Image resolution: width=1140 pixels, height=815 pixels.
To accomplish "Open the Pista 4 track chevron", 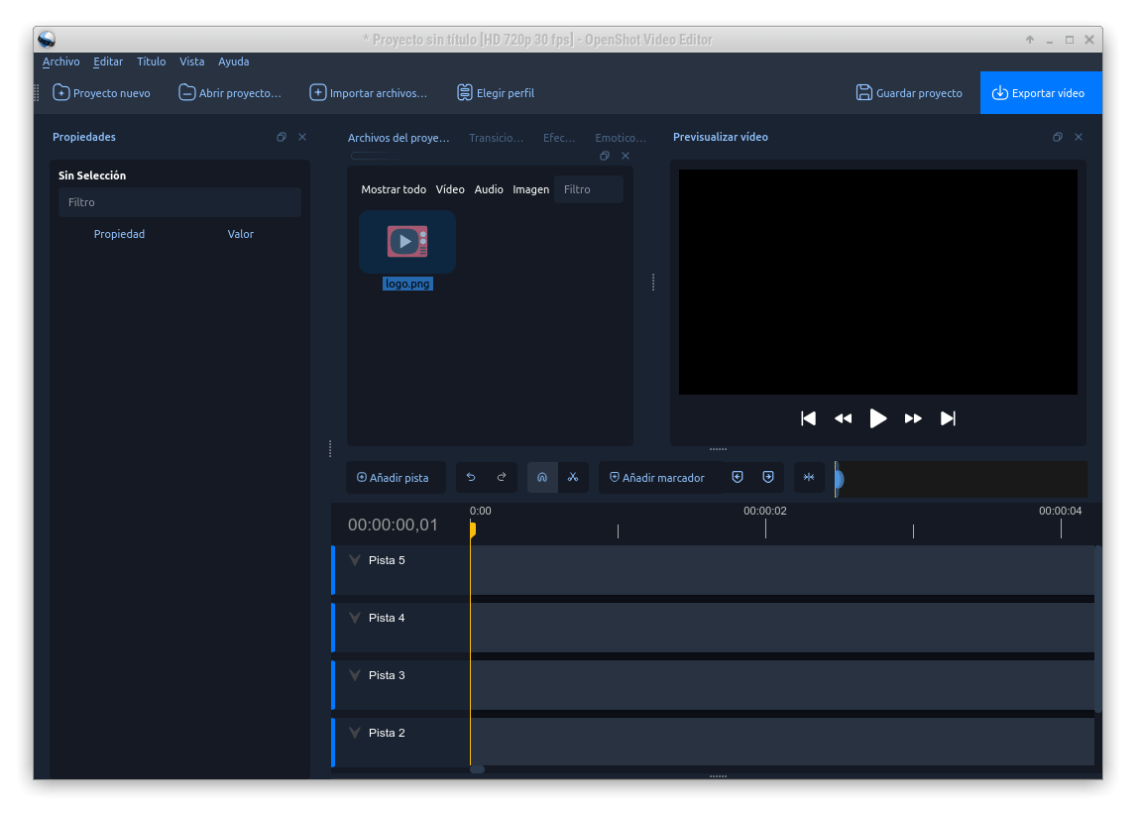I will (x=355, y=618).
